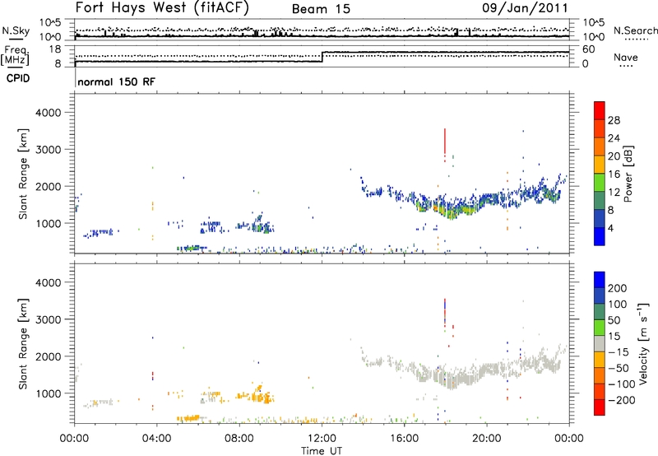Click the blue top segment of Velocity colorbar

[600, 280]
